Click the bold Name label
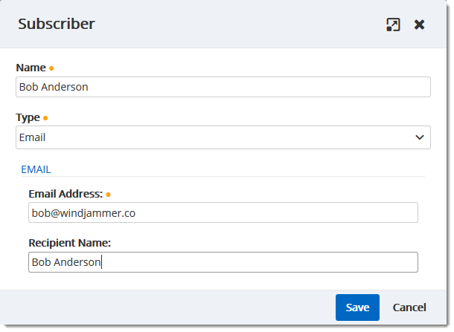 coord(31,68)
